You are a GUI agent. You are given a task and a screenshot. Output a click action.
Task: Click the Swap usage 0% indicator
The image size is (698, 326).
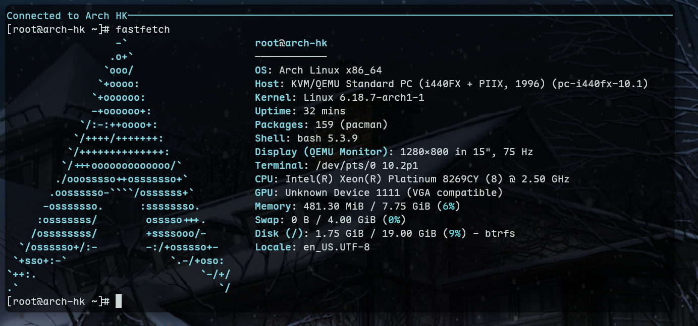click(394, 220)
